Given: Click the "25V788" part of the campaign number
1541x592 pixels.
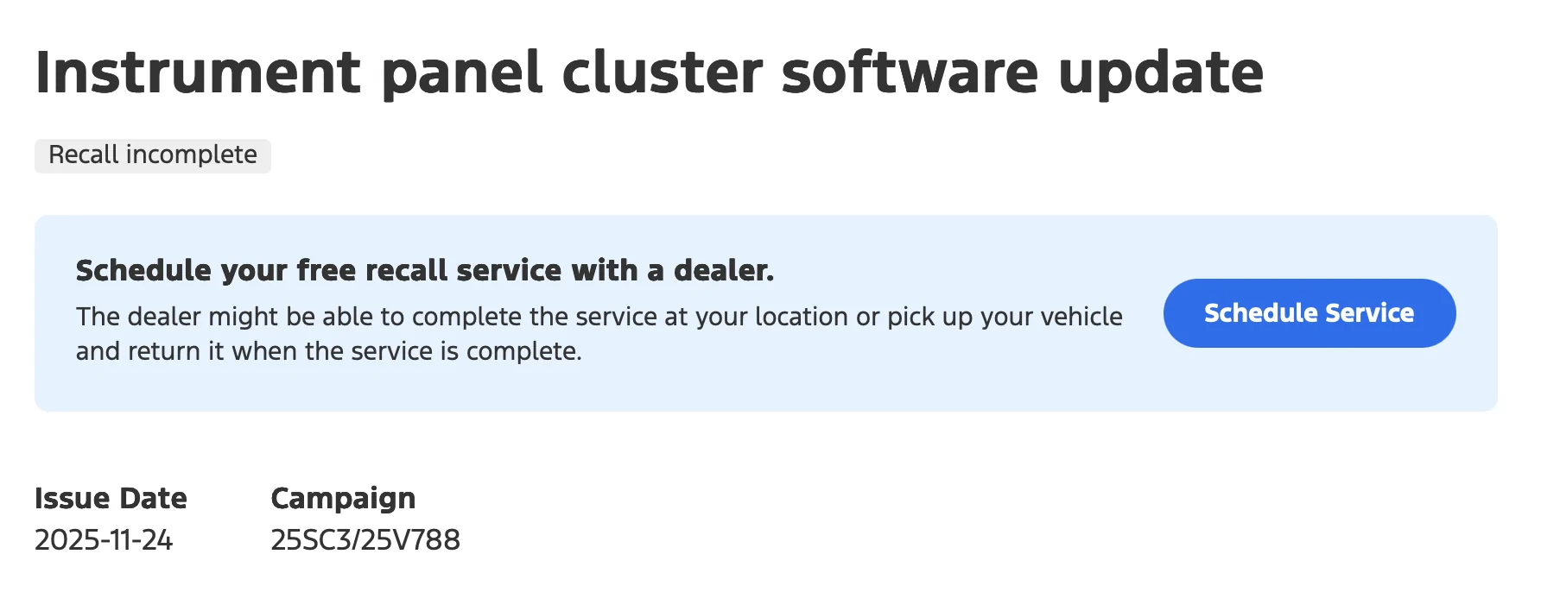Looking at the screenshot, I should (x=410, y=540).
